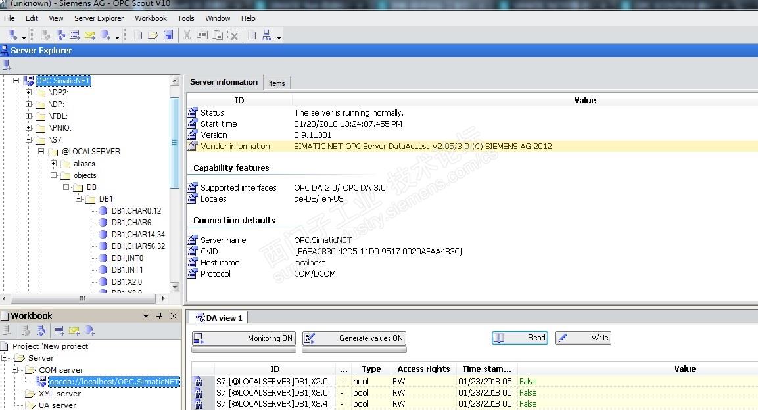
Task: Open the Workbook panel dropdown arrow
Action: tap(146, 316)
